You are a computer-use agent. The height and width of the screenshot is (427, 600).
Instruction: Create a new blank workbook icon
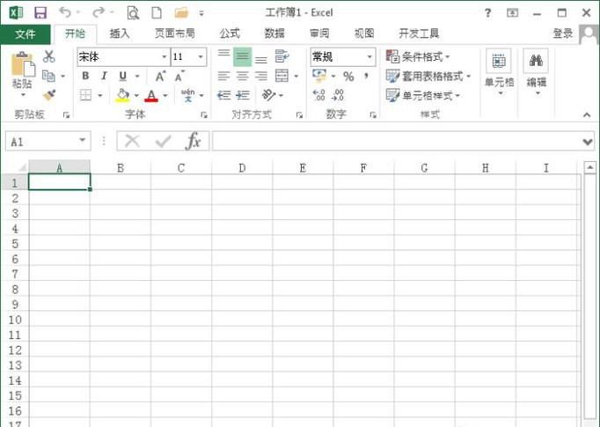[157, 12]
